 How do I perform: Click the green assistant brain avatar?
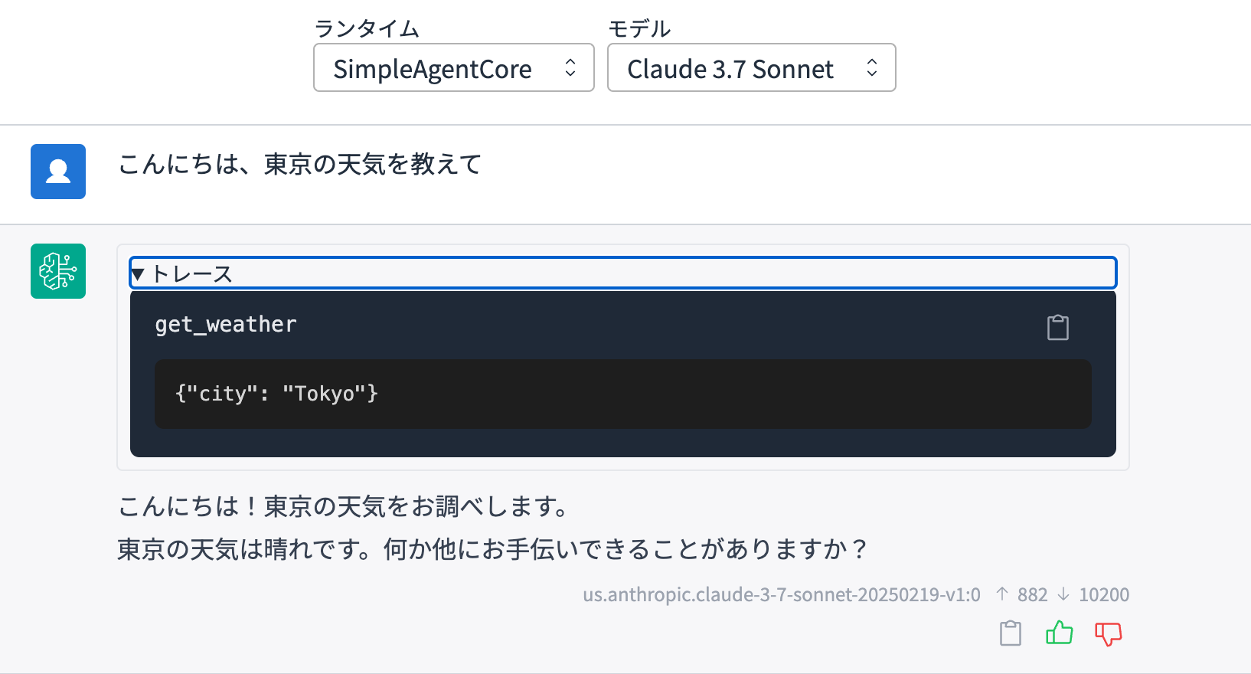[x=58, y=271]
